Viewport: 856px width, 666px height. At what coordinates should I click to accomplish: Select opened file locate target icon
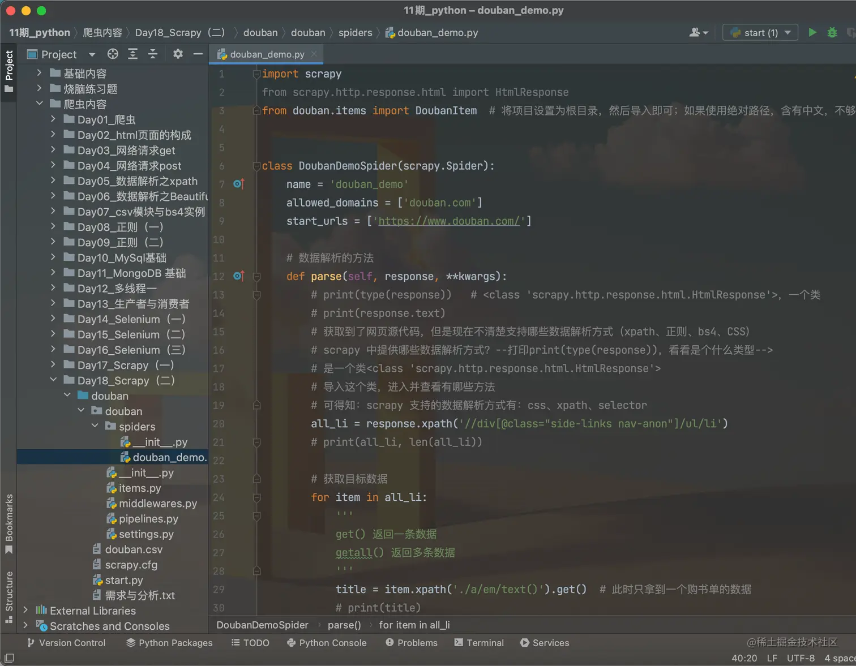(113, 54)
